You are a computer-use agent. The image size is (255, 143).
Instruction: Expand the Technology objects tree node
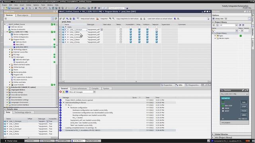10,50
